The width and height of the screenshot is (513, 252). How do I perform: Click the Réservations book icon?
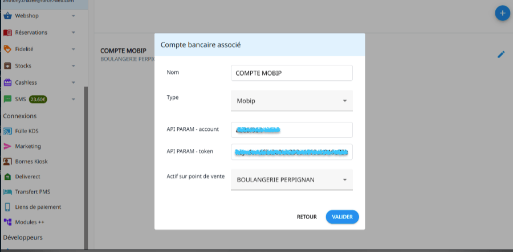[7, 32]
